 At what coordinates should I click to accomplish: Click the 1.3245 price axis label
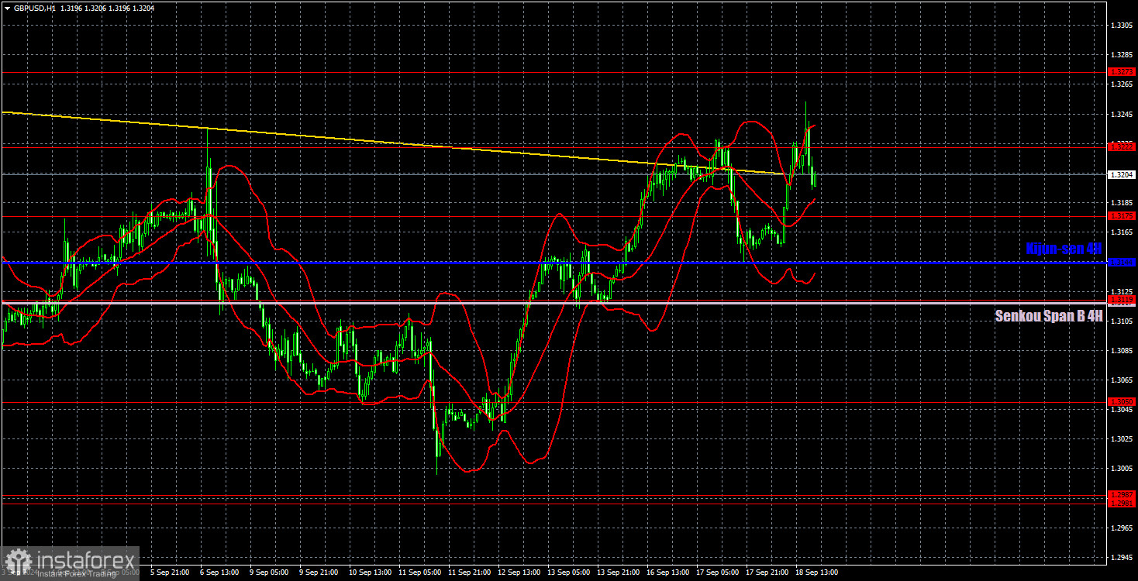1122,115
